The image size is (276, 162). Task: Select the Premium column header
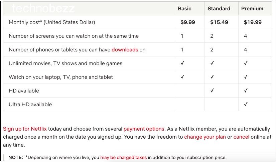tap(252, 8)
